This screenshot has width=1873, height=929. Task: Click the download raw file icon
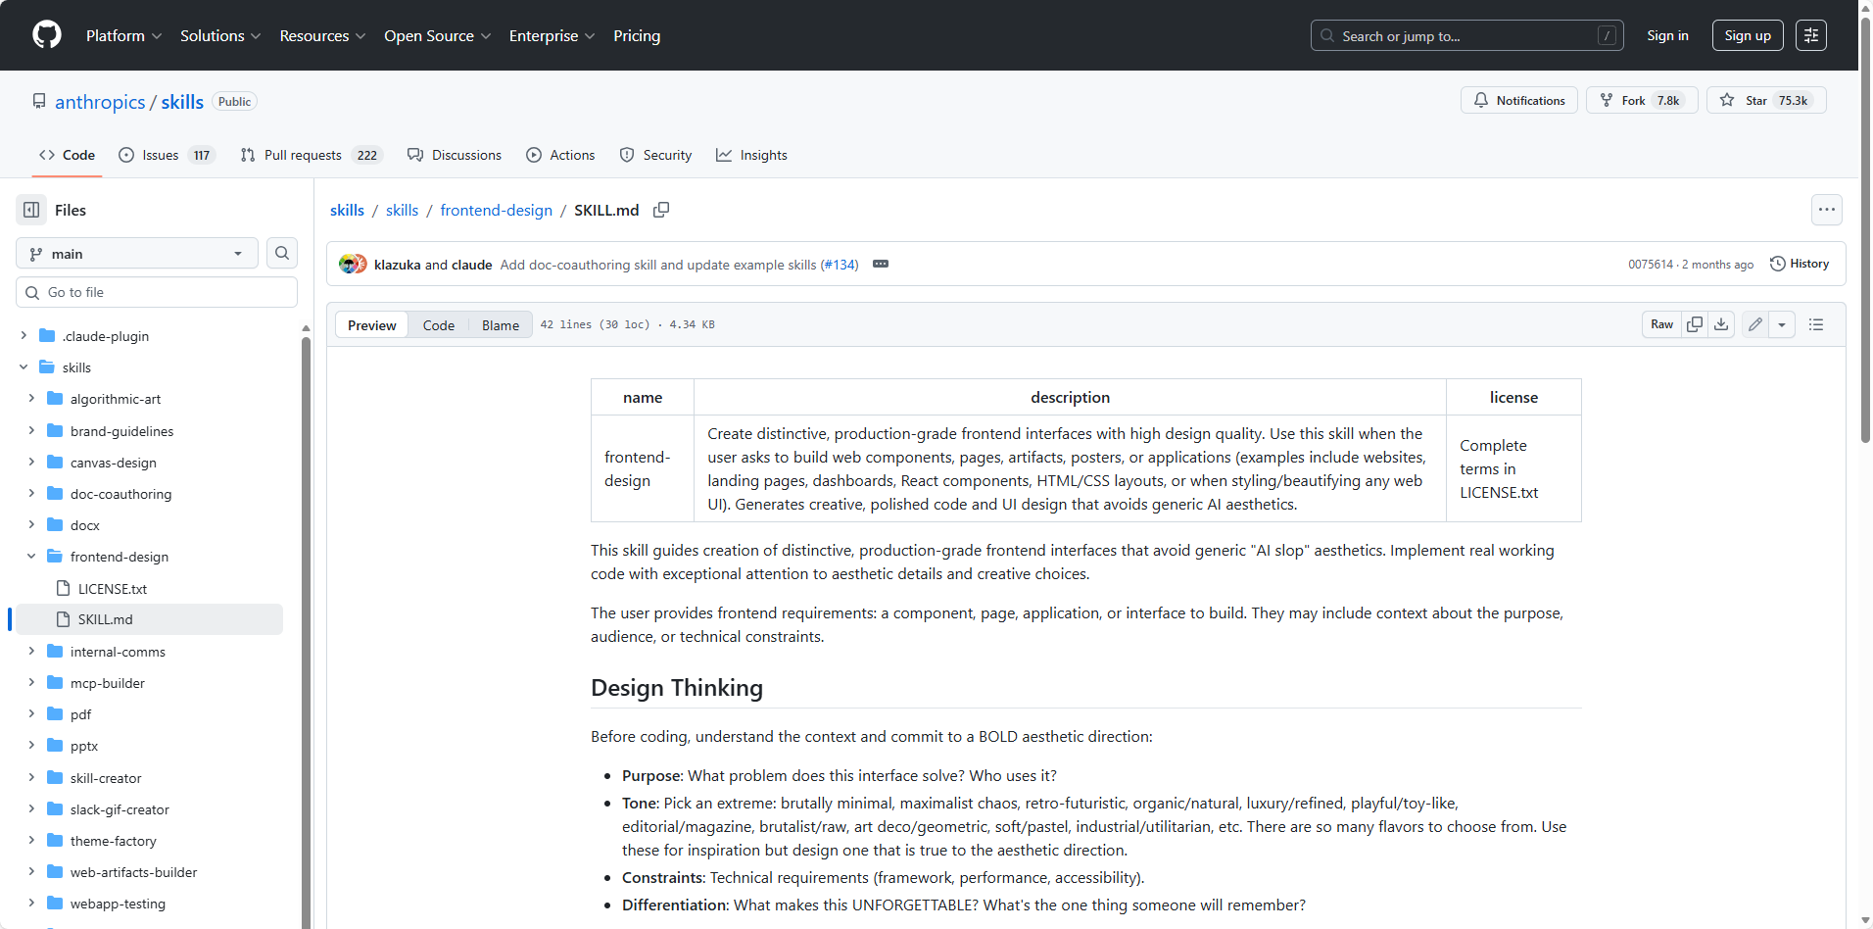[1721, 324]
